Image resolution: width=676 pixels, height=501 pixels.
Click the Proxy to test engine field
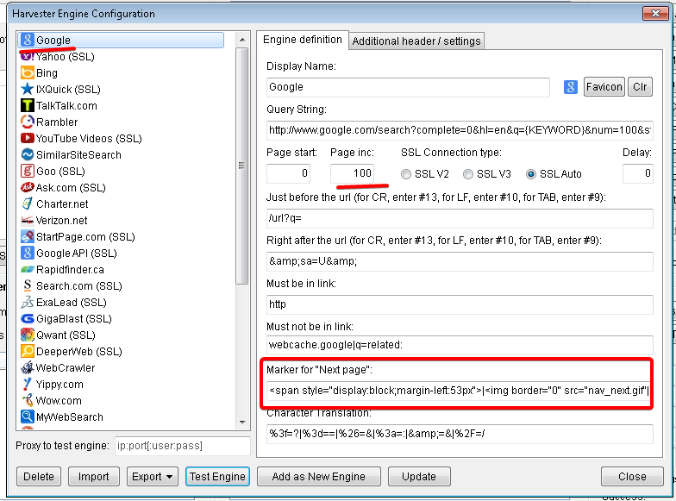coord(183,446)
